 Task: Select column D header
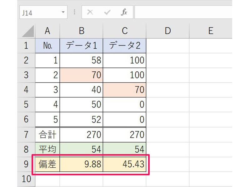click(x=167, y=31)
